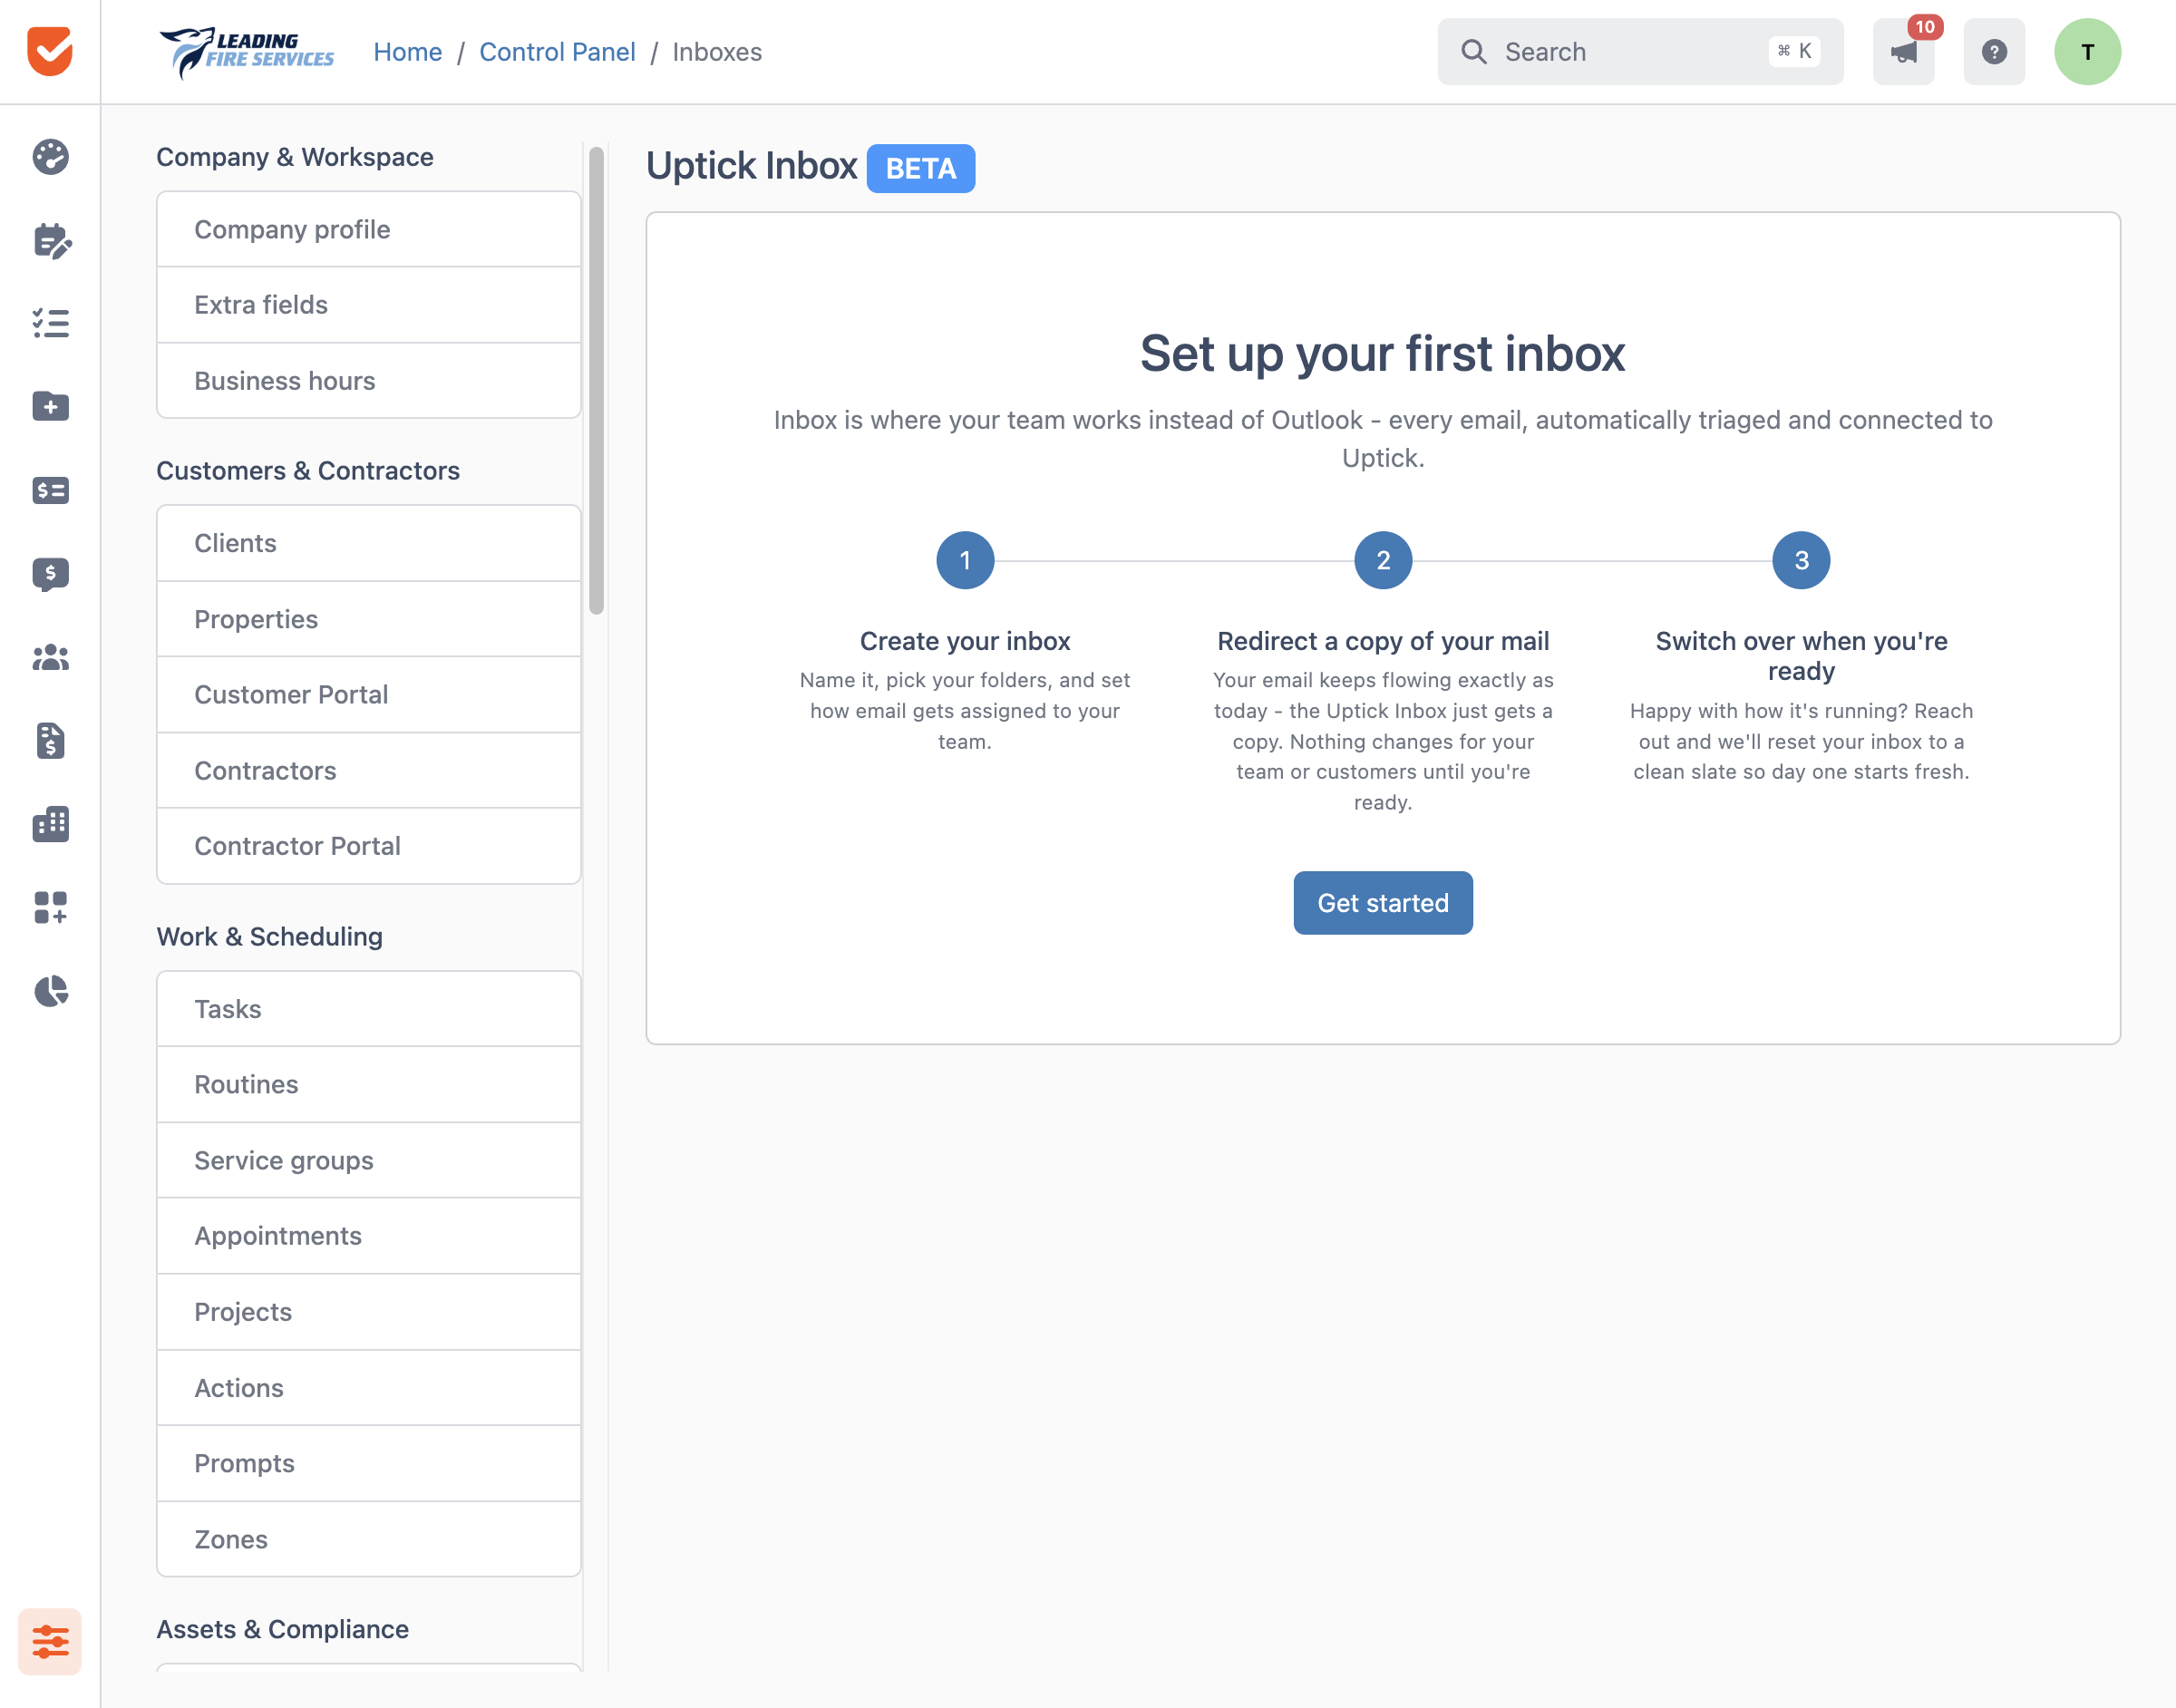The width and height of the screenshot is (2176, 1708).
Task: Open Routines settings
Action: pyautogui.click(x=369, y=1084)
